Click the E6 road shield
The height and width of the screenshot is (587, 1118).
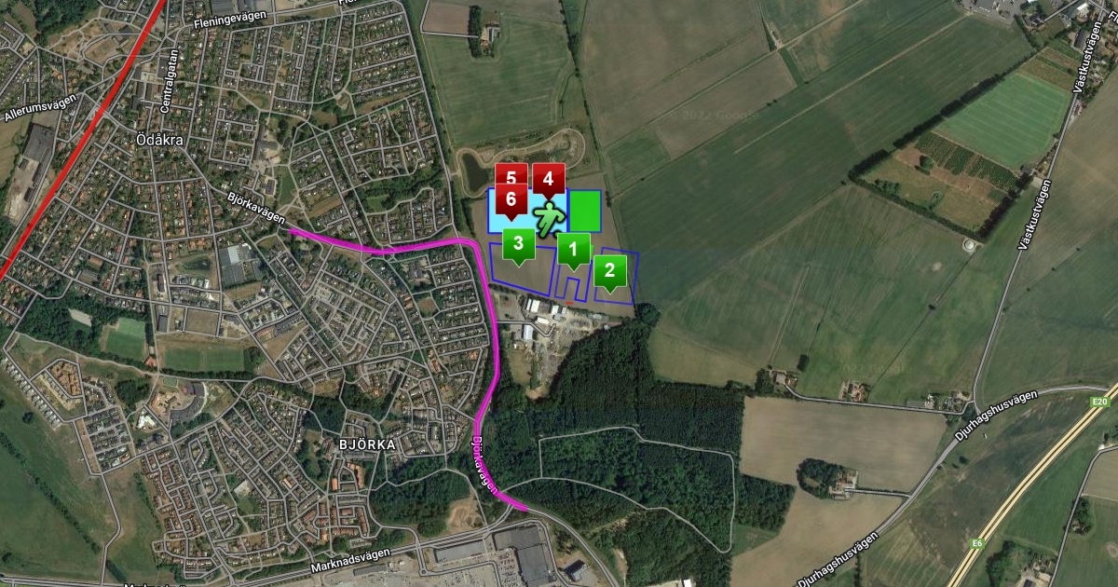click(x=978, y=543)
